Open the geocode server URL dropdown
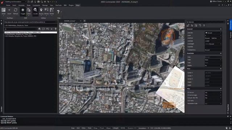This screenshot has height=130, width=232. point(56,22)
